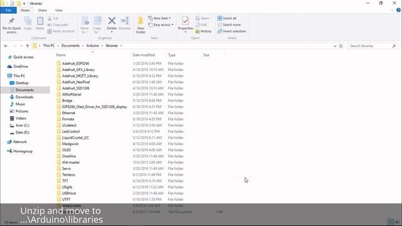Select the Adafruit_NeoPixel folder

coord(76,82)
